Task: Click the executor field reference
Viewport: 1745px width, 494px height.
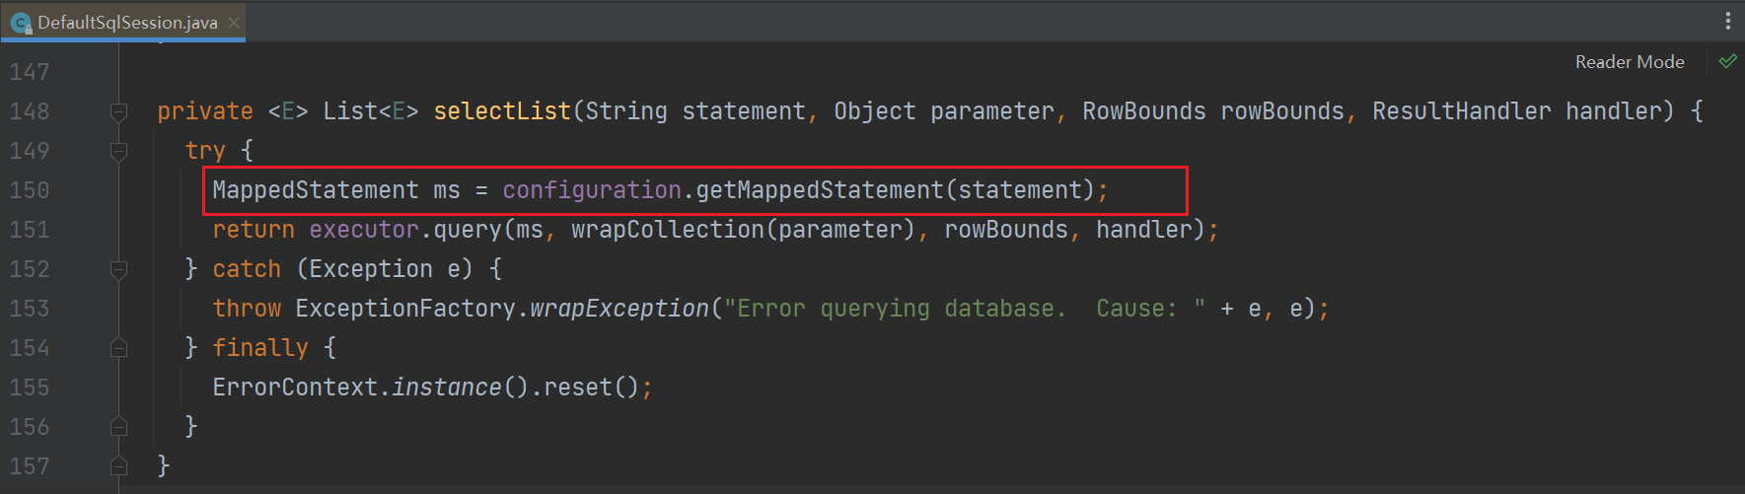Action: coord(364,230)
